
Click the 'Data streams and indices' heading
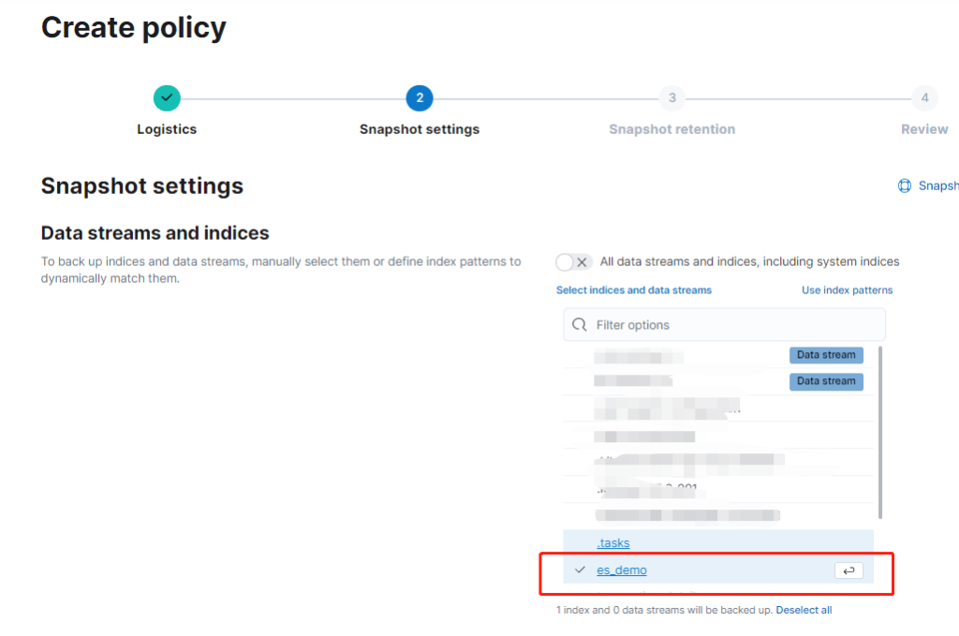(x=155, y=233)
